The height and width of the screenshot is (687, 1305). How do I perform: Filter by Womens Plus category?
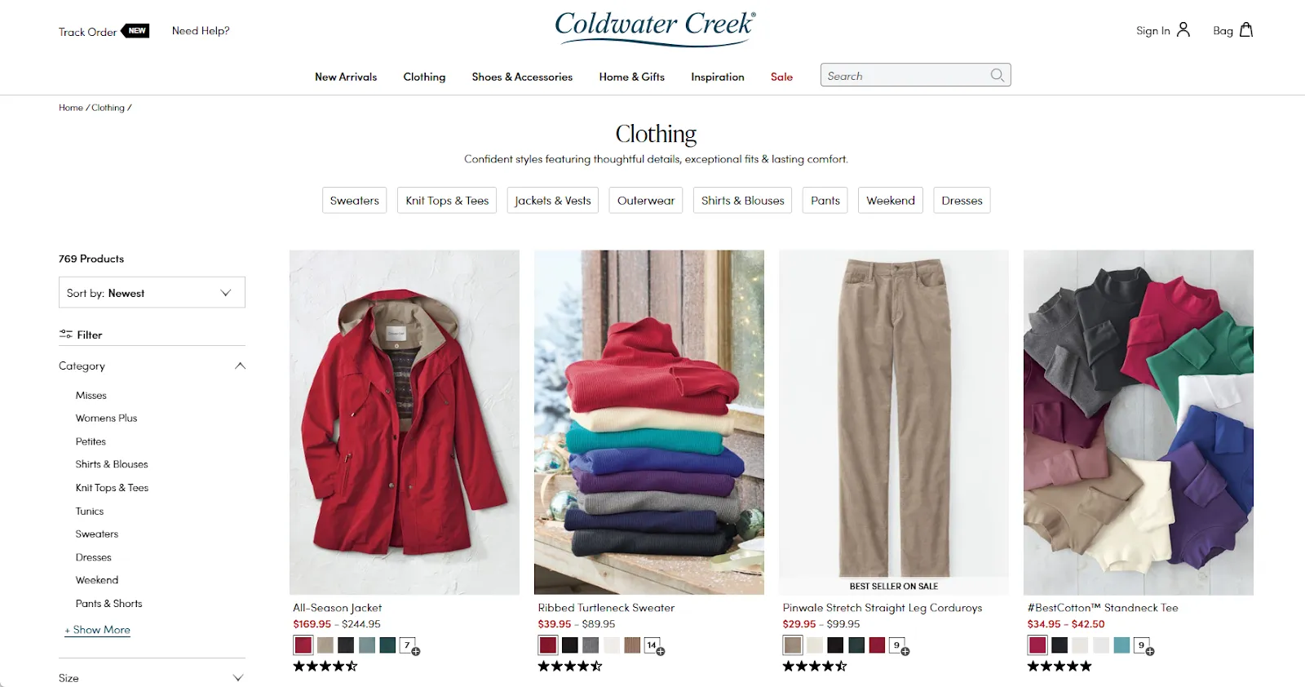[106, 418]
